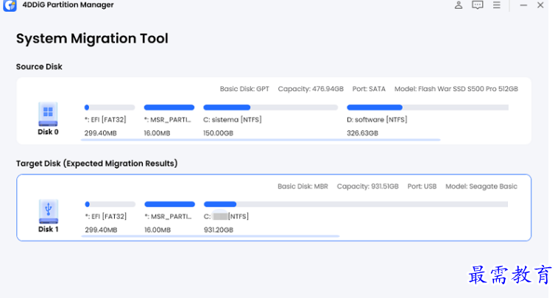This screenshot has width=558, height=298.
Task: Minimize the Partition Manager window
Action: (523, 5)
